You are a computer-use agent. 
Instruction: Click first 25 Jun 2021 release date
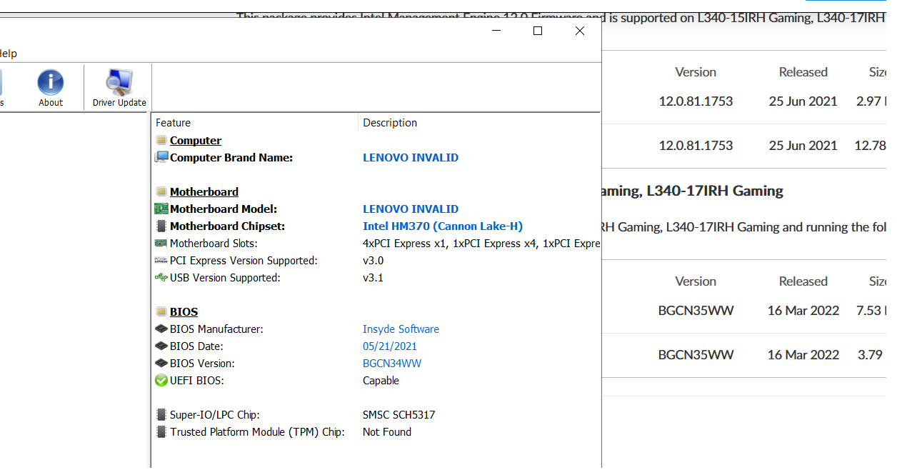(x=803, y=101)
